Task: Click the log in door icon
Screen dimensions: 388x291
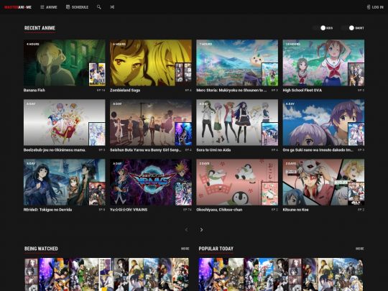Action: [369, 7]
